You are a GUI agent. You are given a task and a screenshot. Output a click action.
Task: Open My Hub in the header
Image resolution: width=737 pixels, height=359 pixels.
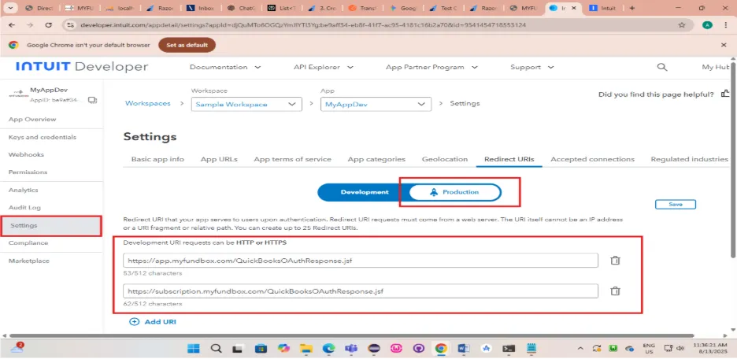[716, 67]
